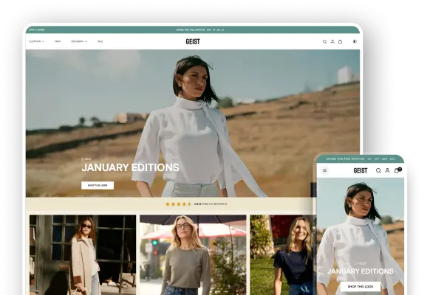Open the navy t-shirt product image
430x295 pixels.
(283, 254)
